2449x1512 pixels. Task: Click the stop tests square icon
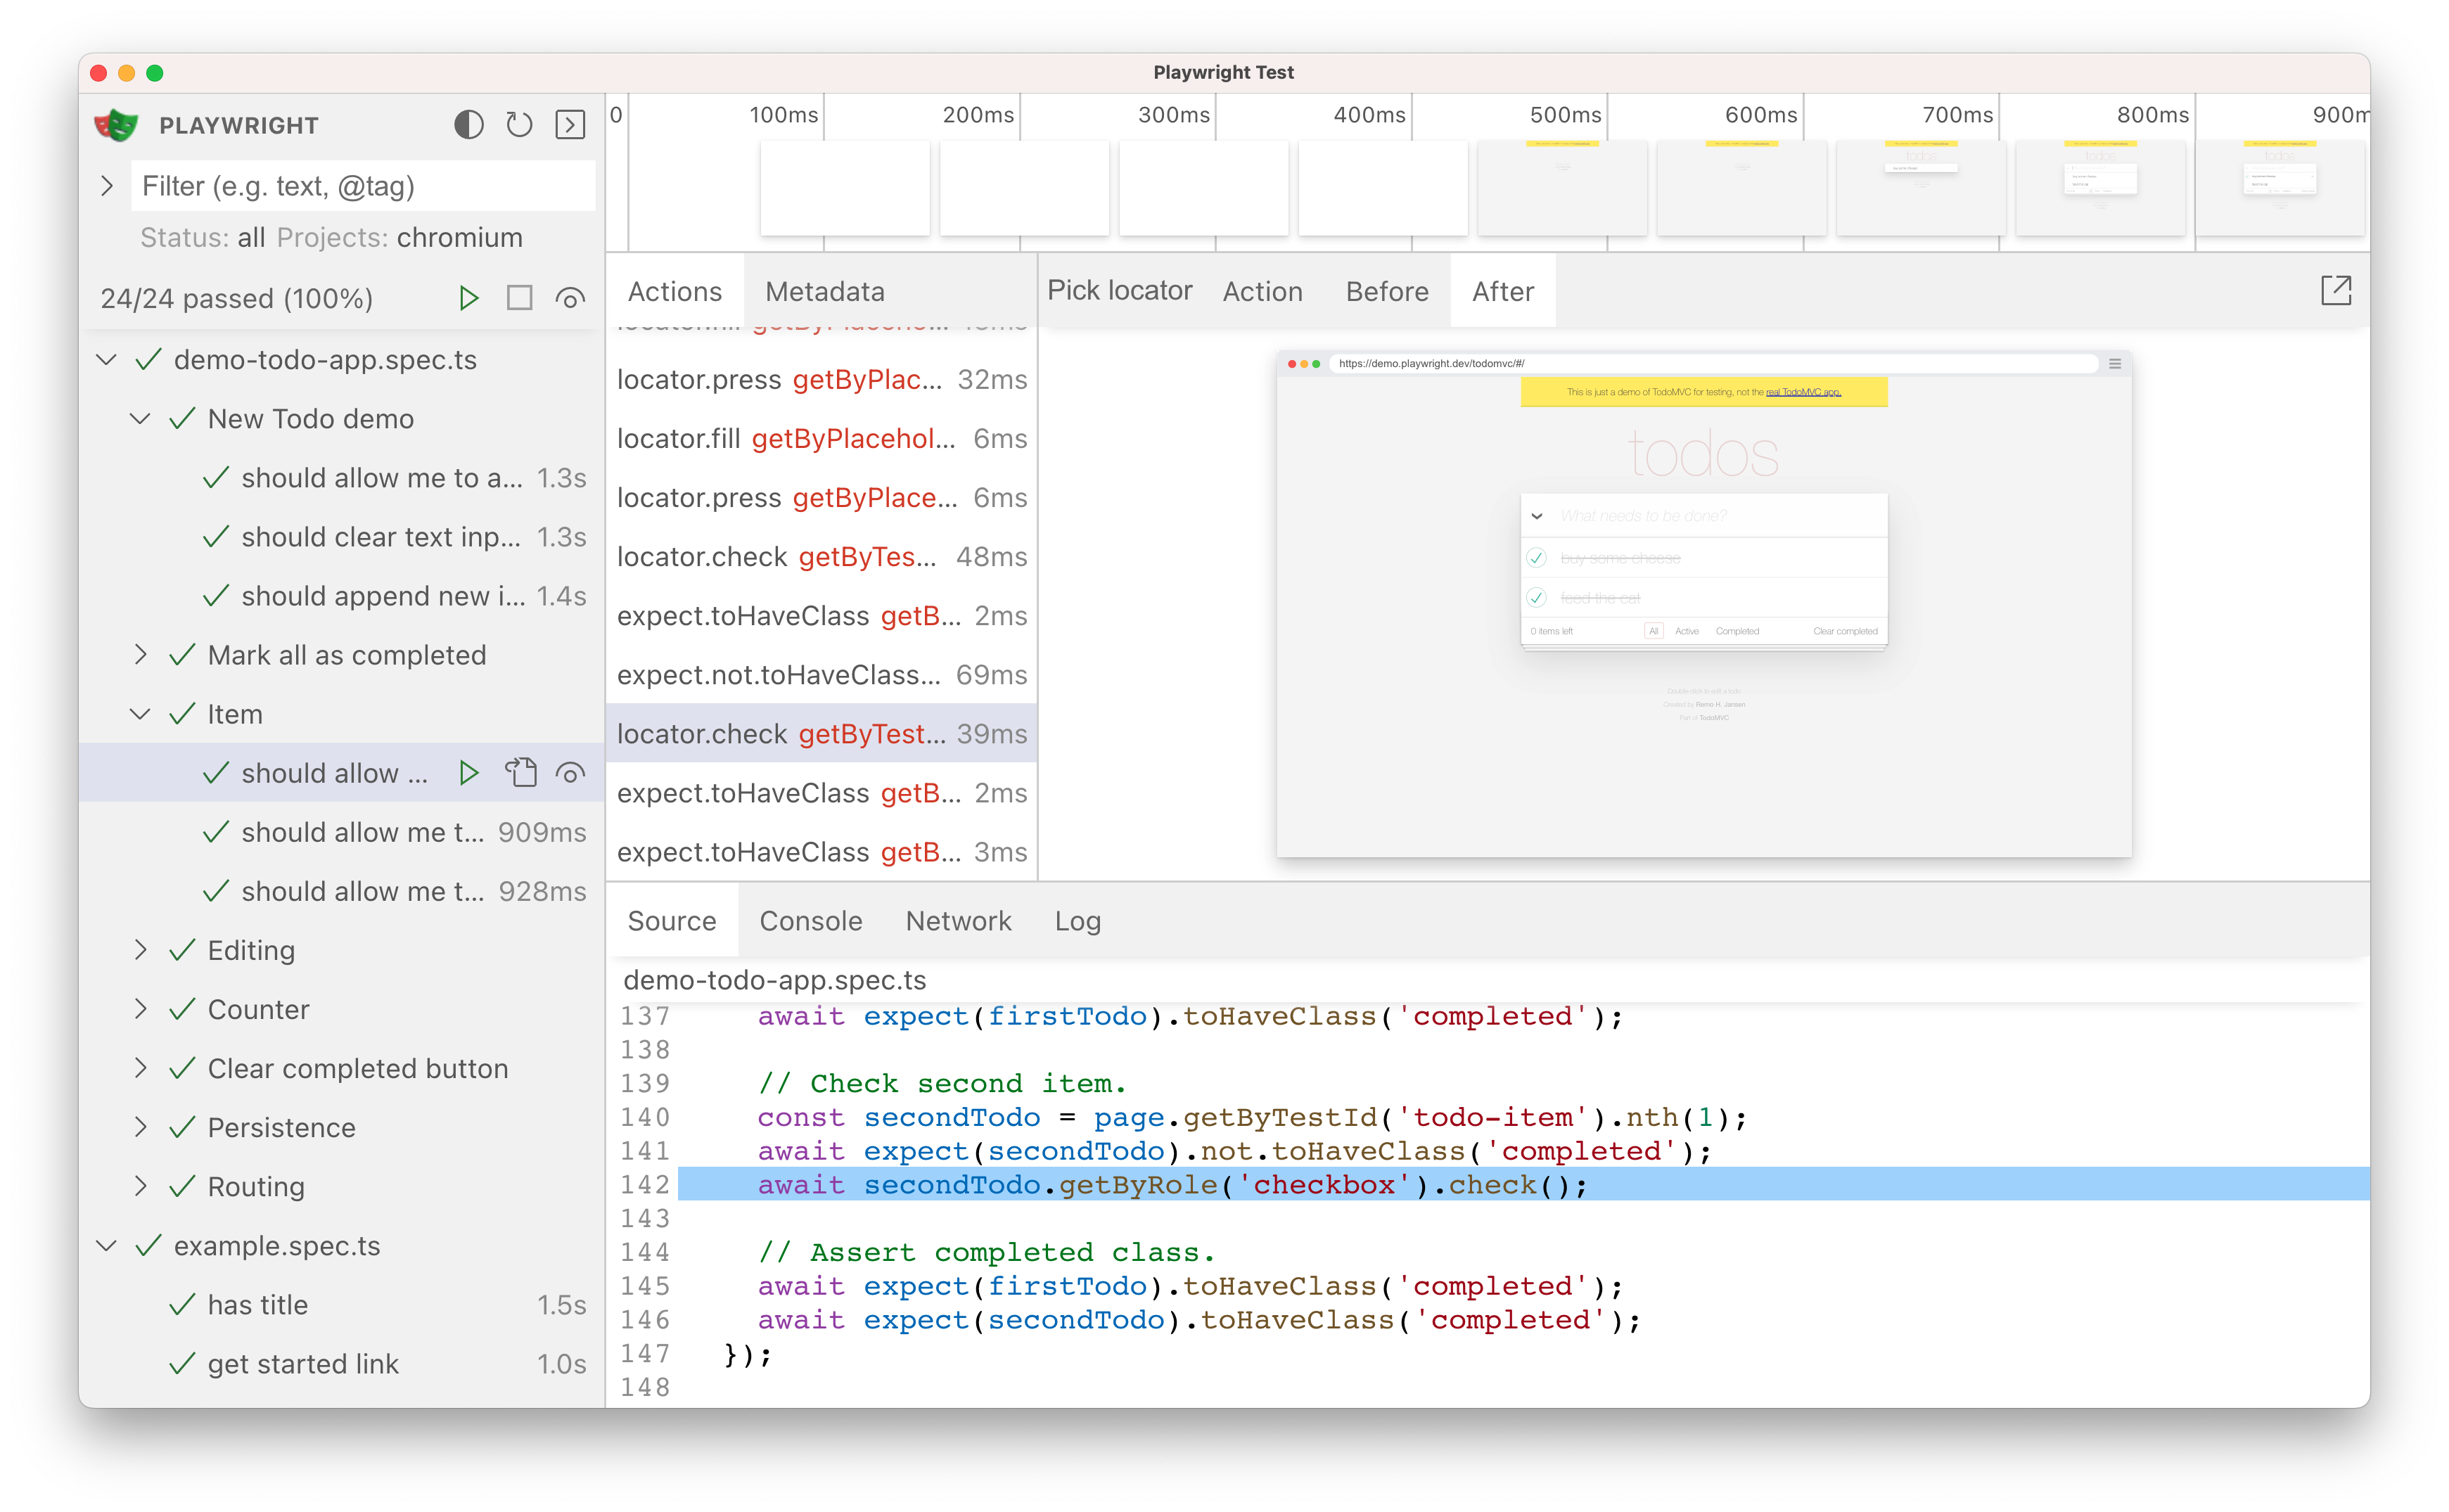(519, 298)
